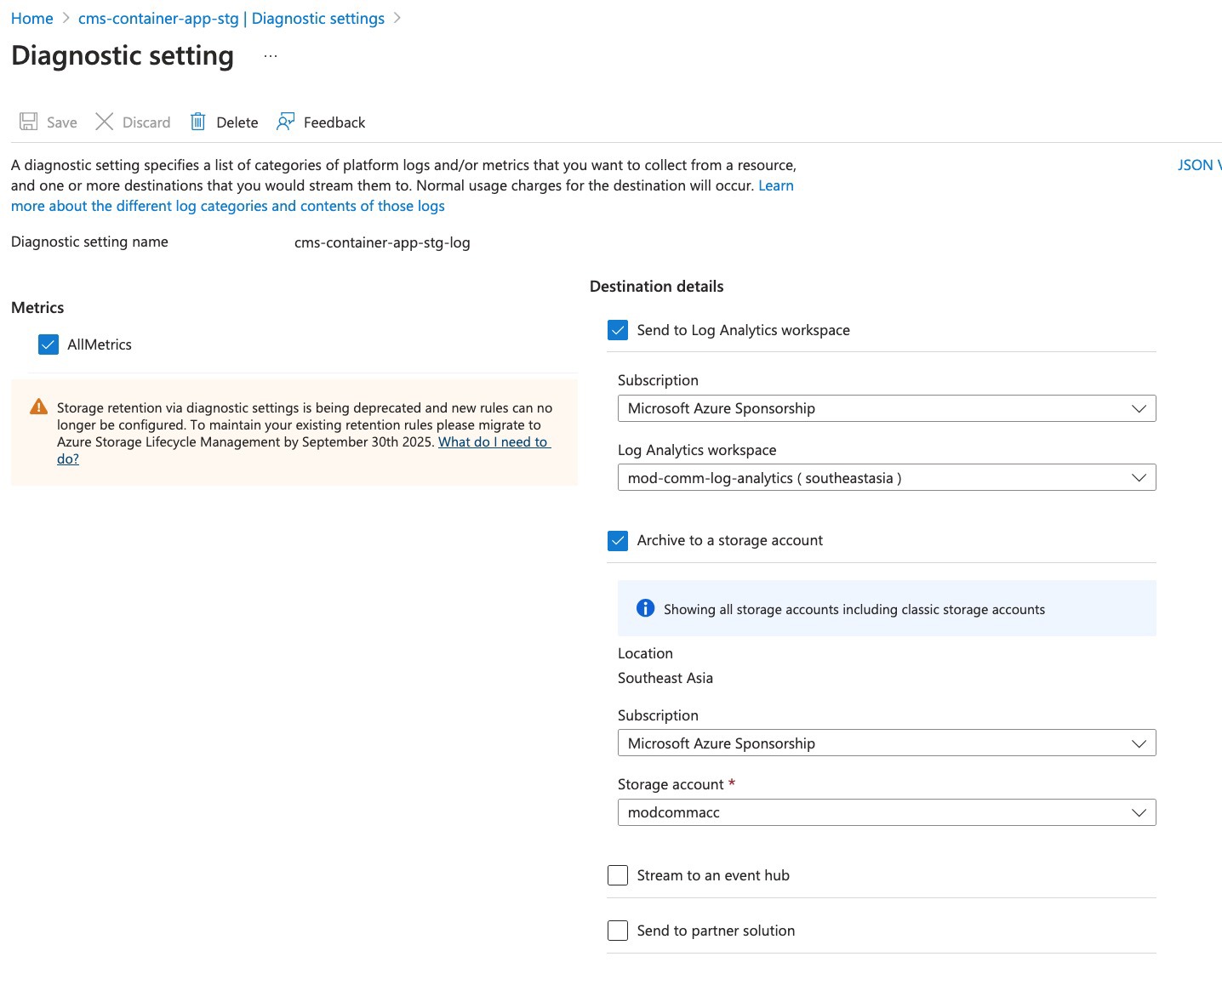The image size is (1222, 985).
Task: Uncheck the AllMetrics checkbox
Action: 49,344
